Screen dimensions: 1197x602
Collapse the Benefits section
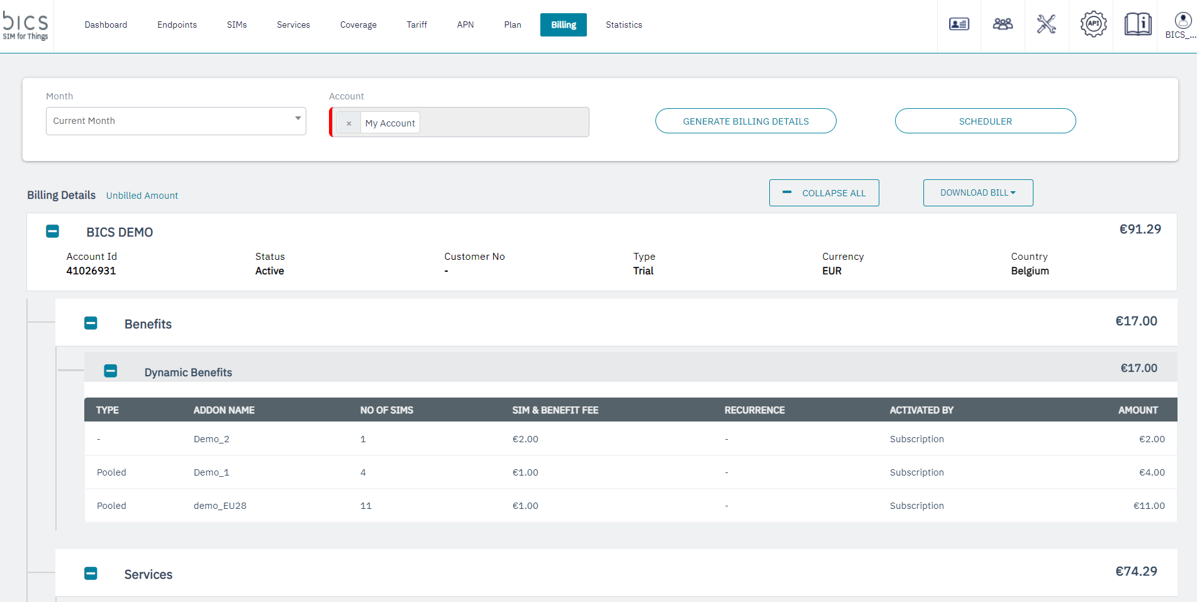pos(91,323)
